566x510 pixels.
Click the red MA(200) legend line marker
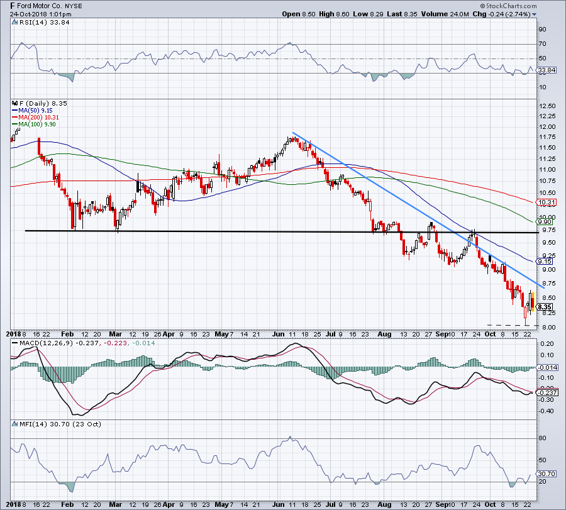(15, 118)
